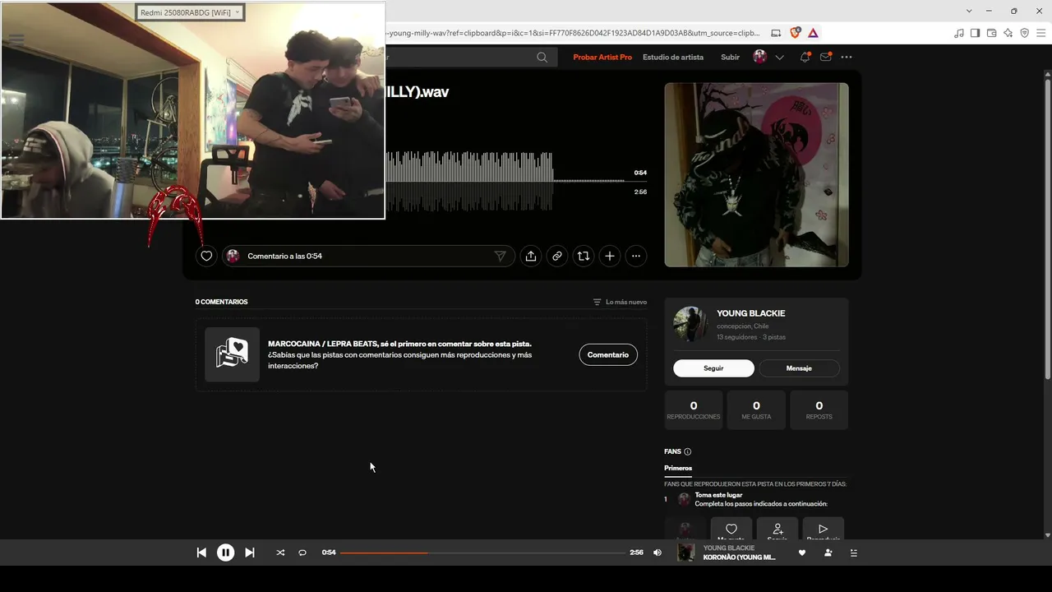Like the track with the heart icon
This screenshot has width=1052, height=592.
click(206, 257)
